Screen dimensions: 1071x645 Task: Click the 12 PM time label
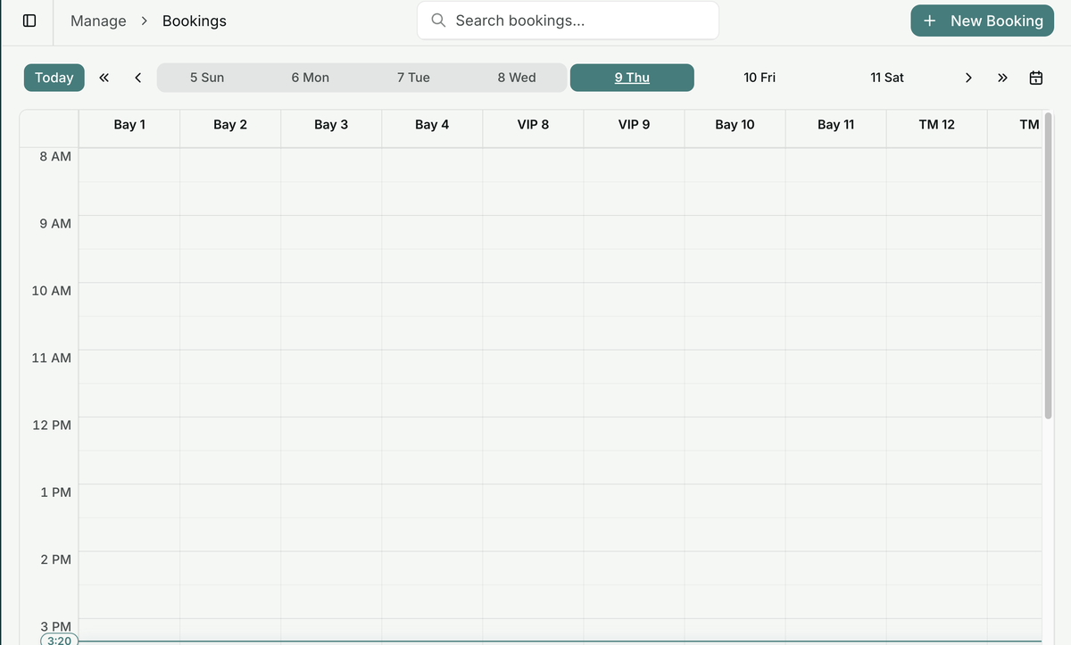coord(52,426)
